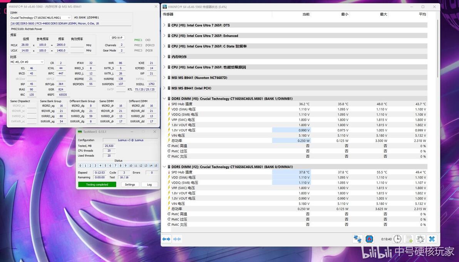459x262 pixels.
Task: Expand MSI MS-B9441 (Nuvoton NCT6687D) group
Action: pos(164,78)
